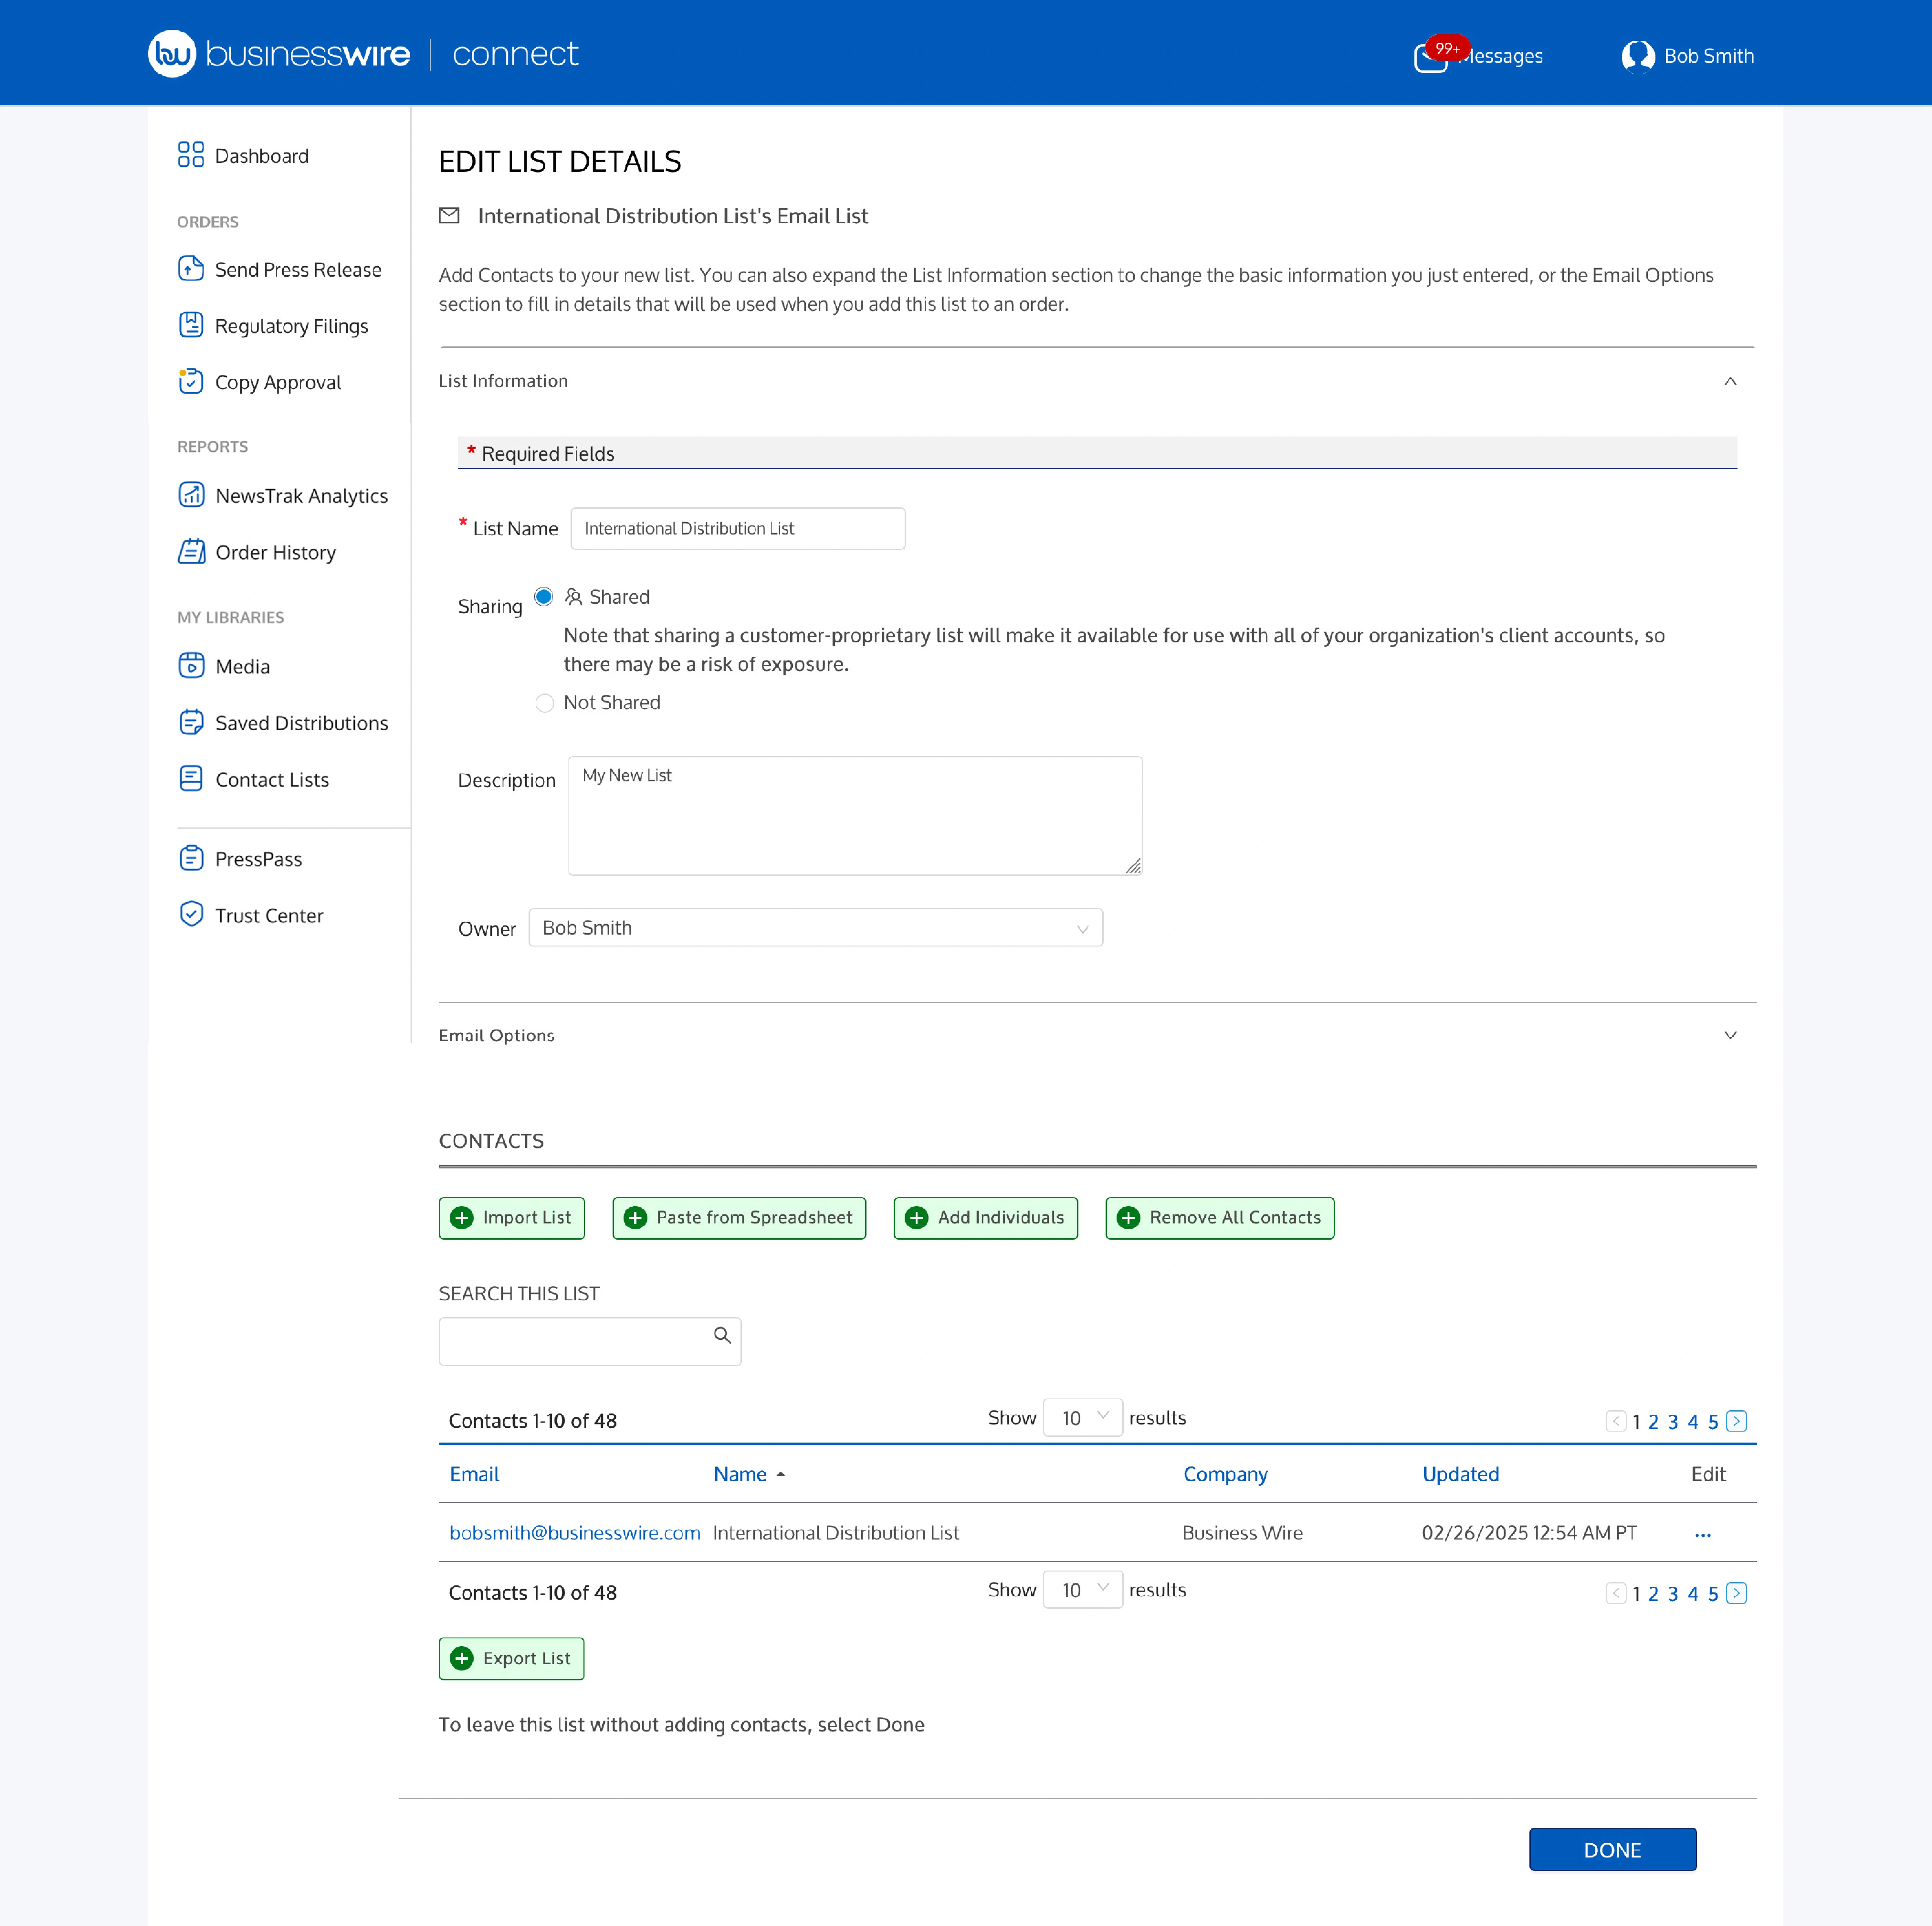Click the DONE button
Screen dimensions: 1932x1926
1613,1850
